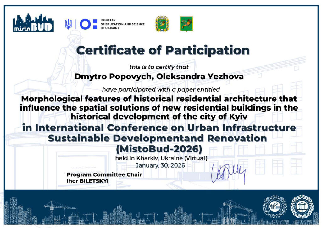Select the participant names Dmytro Popovych, Oleksandra Yezhova
322x228 pixels.
[159, 77]
